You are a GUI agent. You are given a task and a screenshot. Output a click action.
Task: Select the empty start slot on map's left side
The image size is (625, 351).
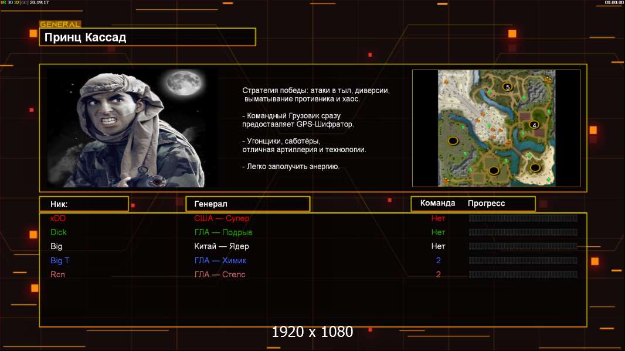[453, 140]
